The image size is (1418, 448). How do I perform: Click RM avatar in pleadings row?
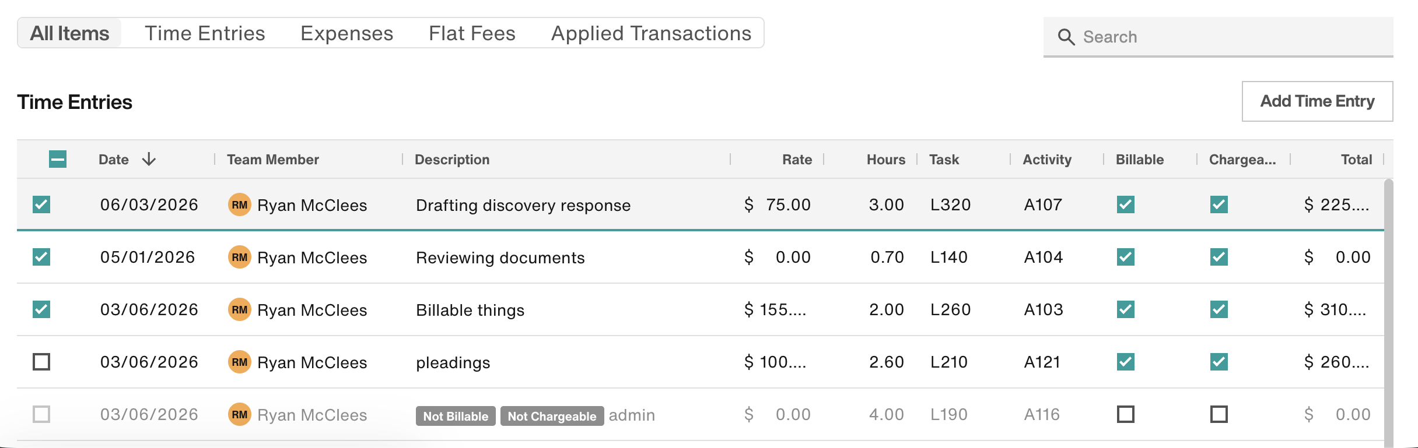(x=239, y=362)
